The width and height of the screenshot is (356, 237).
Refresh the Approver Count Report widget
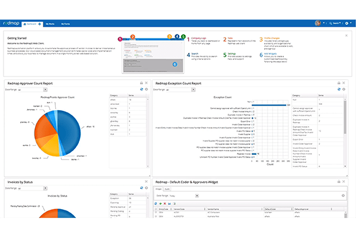tap(140, 89)
